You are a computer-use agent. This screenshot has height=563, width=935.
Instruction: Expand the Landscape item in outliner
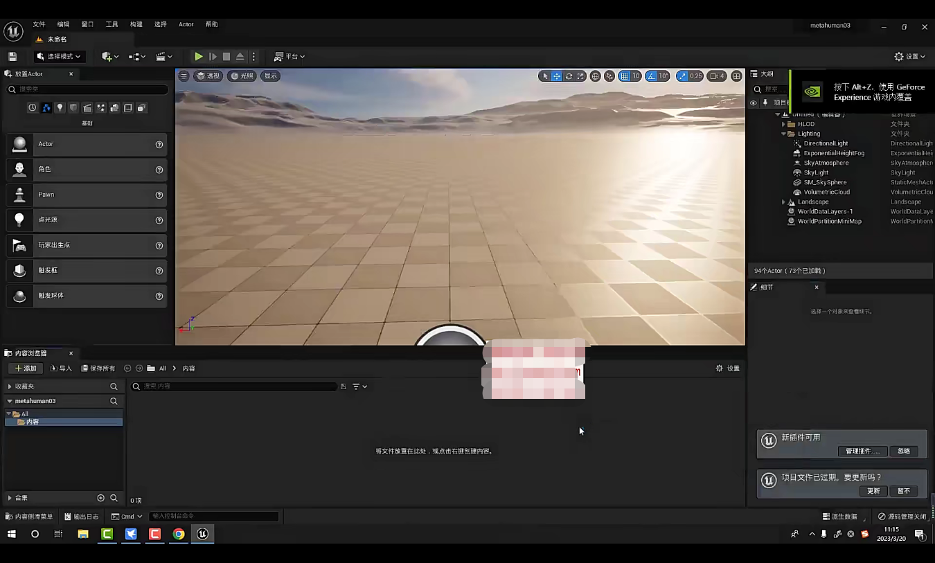783,202
